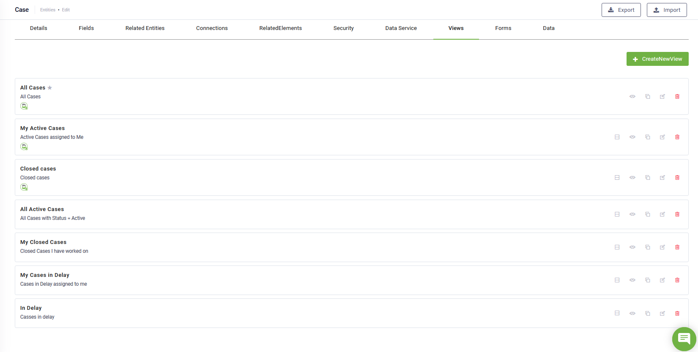Image resolution: width=698 pixels, height=352 pixels.
Task: Open the Forms tab
Action: (x=503, y=28)
